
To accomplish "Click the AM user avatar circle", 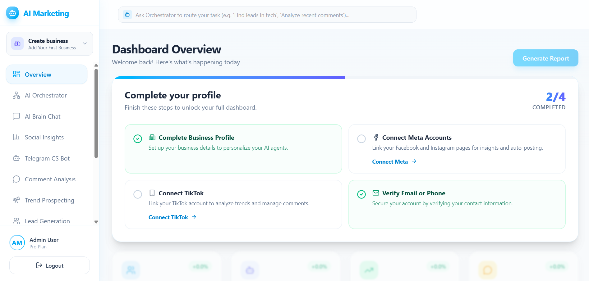I will tap(17, 242).
